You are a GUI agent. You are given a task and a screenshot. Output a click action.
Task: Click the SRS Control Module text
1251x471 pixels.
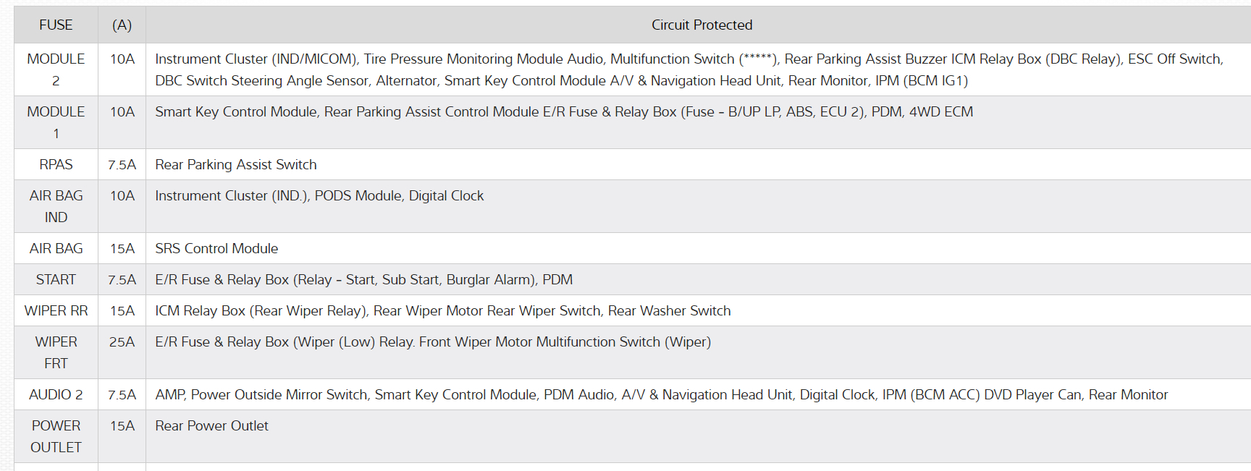coord(216,249)
